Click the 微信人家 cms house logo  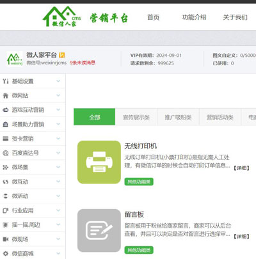coord(61,17)
